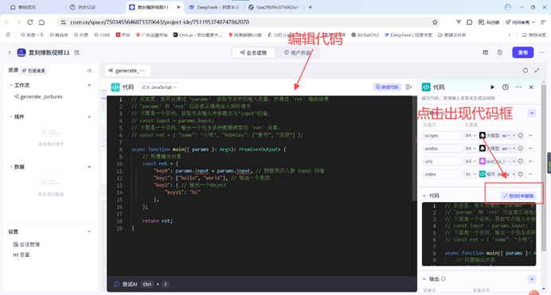Screen dimensions: 551x295
Task: Reload the page with browser refresh
Action: coord(30,22)
